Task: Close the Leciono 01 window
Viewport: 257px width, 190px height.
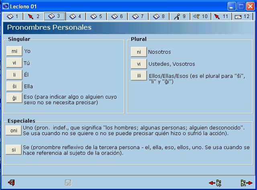Action: 250,6
